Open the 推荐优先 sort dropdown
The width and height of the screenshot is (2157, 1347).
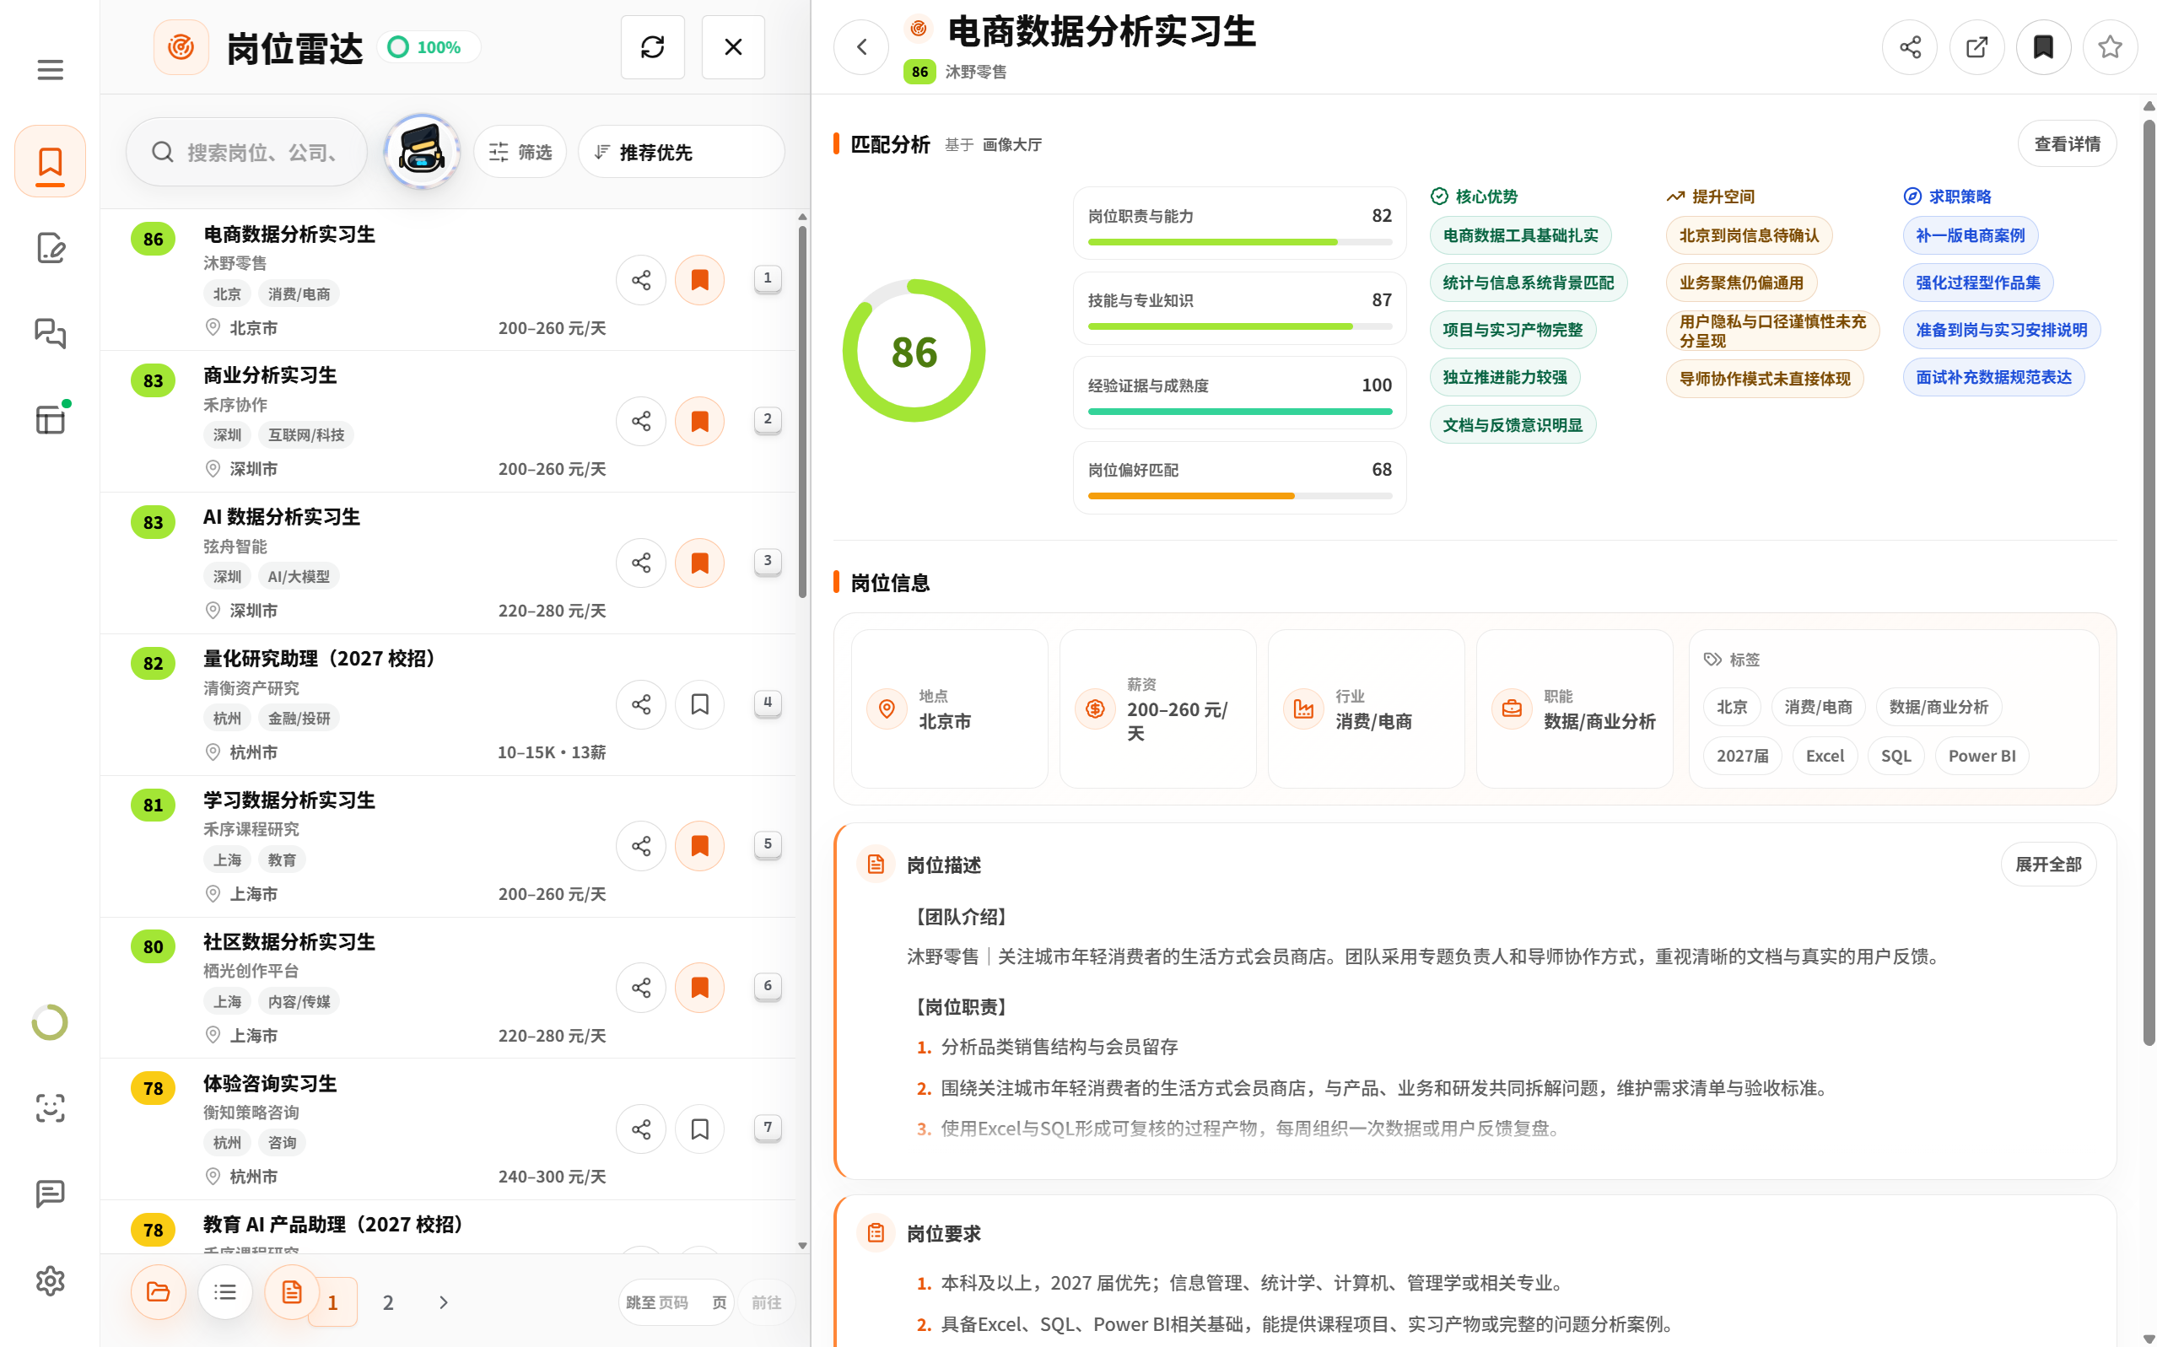[681, 152]
